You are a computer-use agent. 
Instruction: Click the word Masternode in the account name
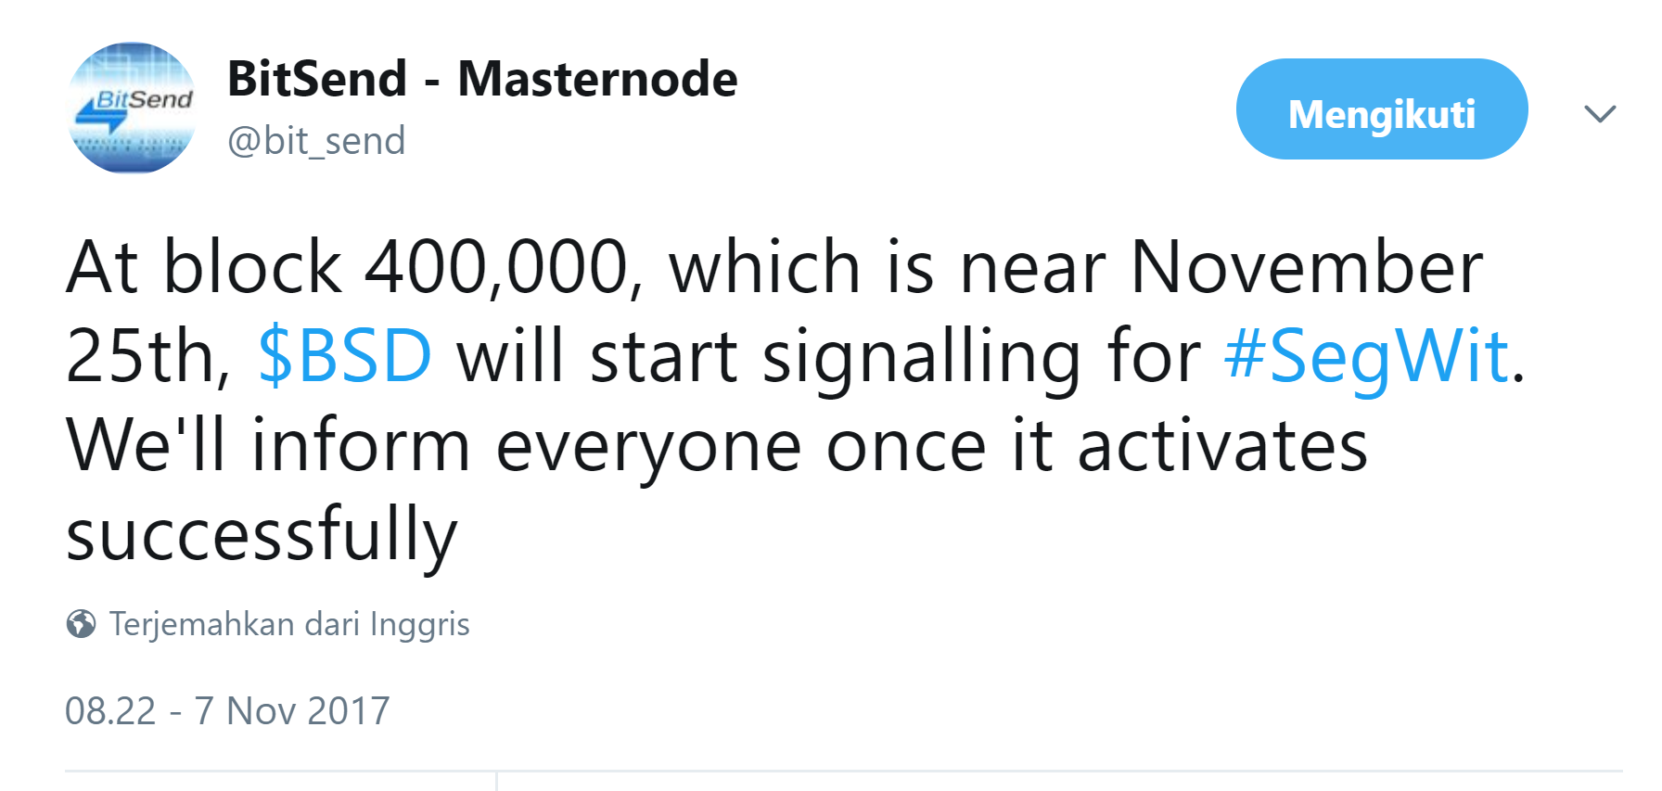(x=597, y=79)
